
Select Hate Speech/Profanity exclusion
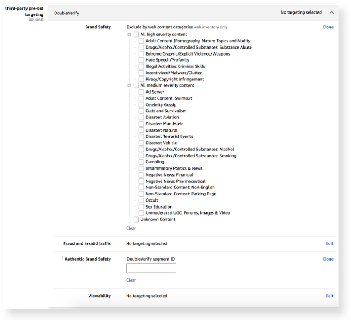pos(141,60)
